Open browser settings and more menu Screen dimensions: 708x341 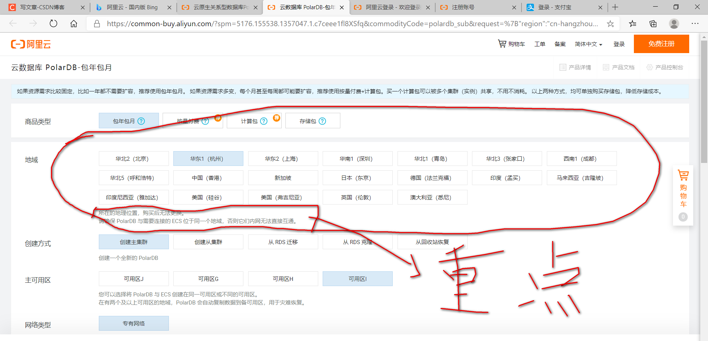[695, 24]
